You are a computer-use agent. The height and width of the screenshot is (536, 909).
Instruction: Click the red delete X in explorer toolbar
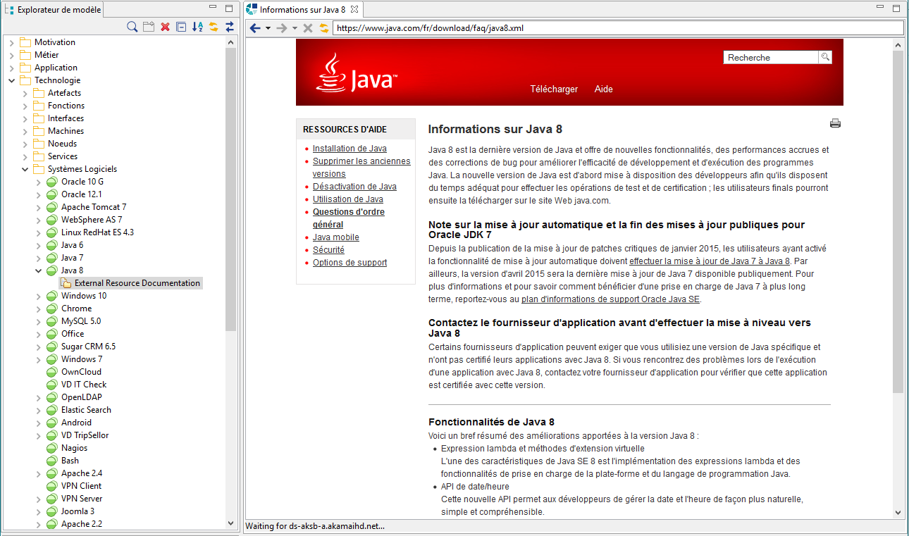165,27
